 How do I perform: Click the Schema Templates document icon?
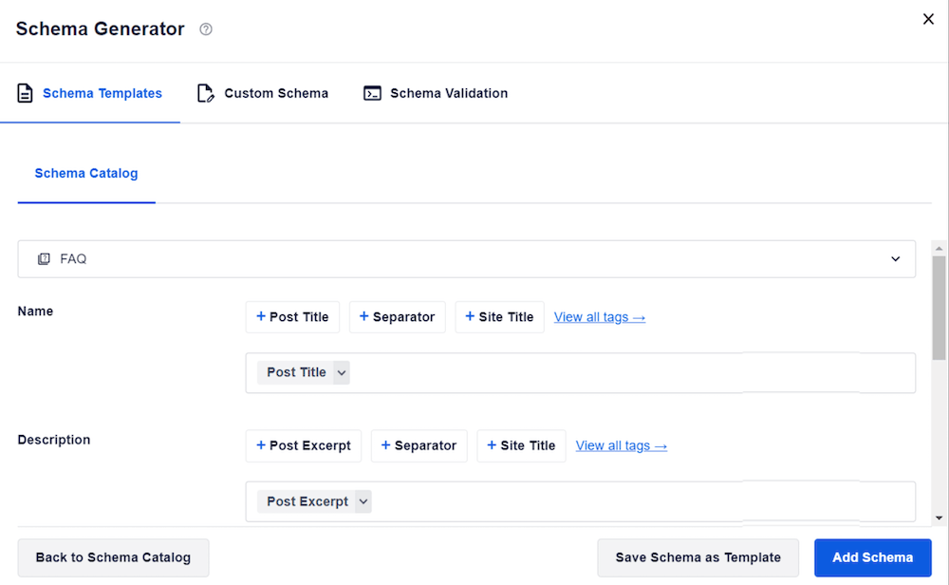(25, 93)
